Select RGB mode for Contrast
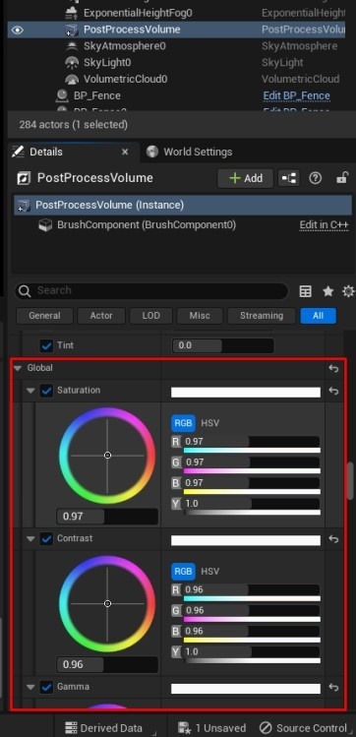 point(183,571)
